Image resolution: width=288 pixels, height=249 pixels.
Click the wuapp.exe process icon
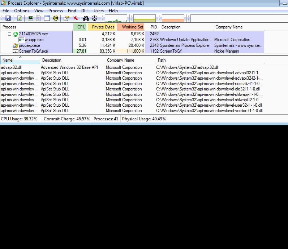tap(21, 40)
